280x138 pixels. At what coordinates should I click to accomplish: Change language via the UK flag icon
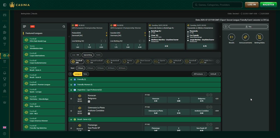[5, 127]
